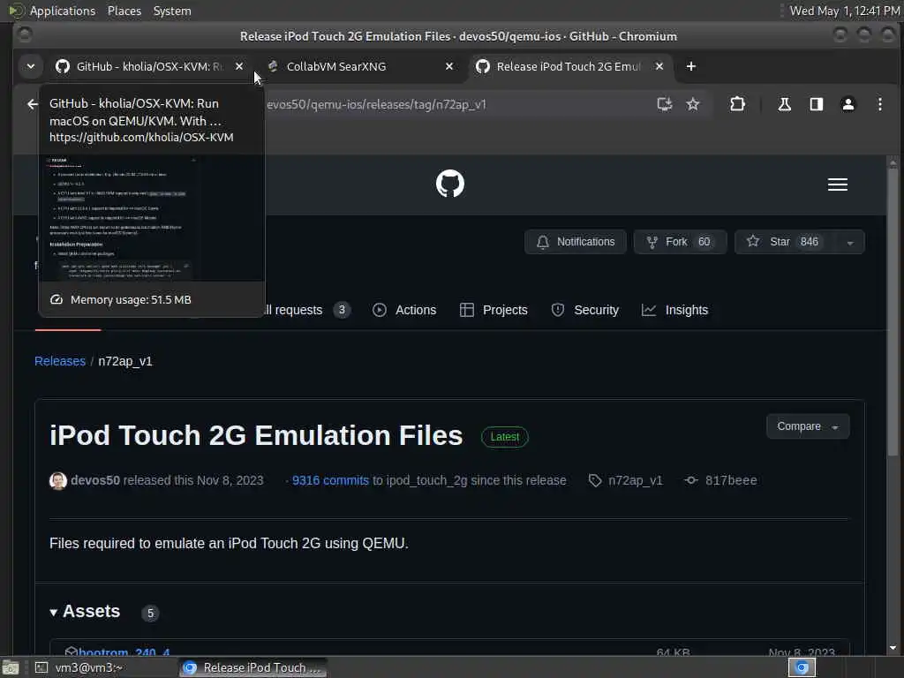904x678 pixels.
Task: Follow the Releases breadcrumb link
Action: [60, 361]
